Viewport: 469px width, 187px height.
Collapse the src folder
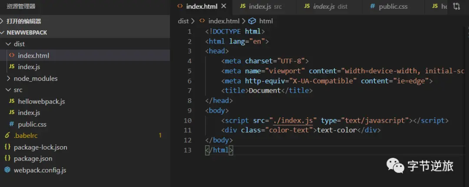tap(85, 90)
